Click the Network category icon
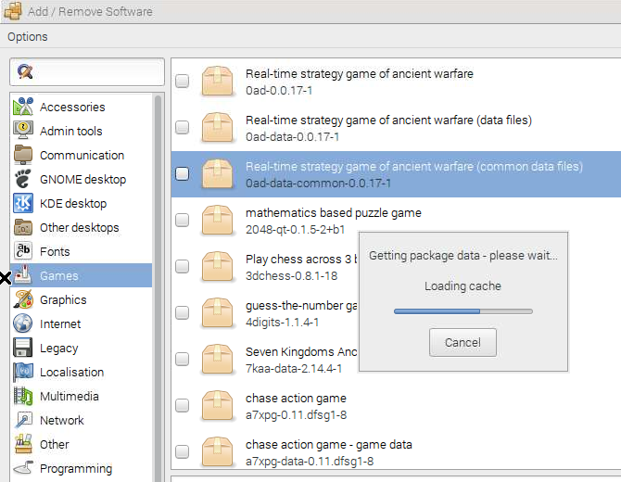 [x=23, y=420]
